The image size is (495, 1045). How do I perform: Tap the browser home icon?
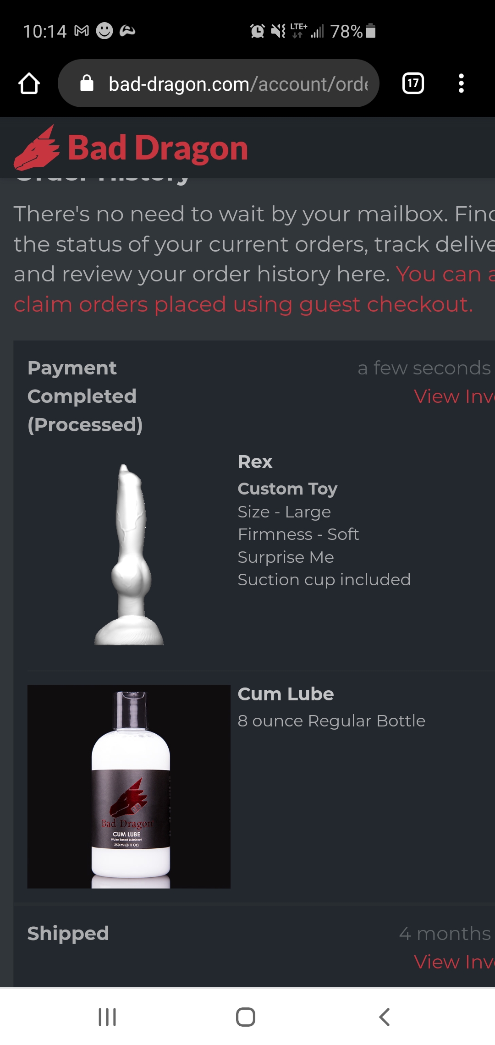click(29, 83)
